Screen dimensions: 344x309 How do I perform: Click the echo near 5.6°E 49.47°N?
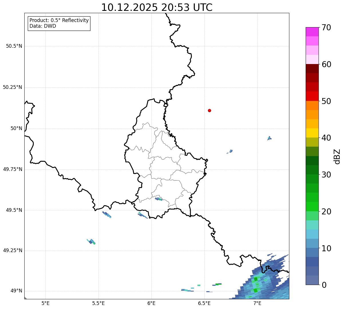(107, 215)
